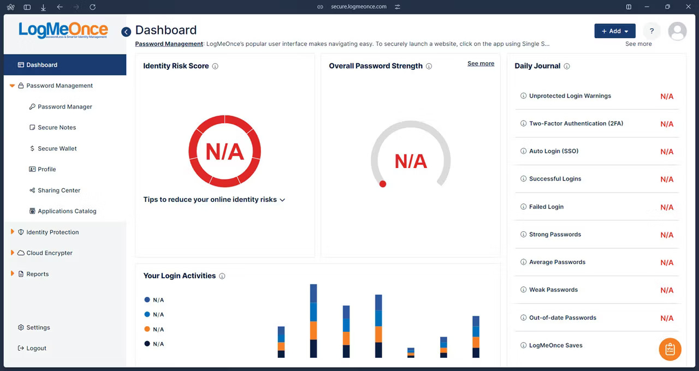
Task: Expand the Cloud Encrypter section
Action: click(49, 253)
